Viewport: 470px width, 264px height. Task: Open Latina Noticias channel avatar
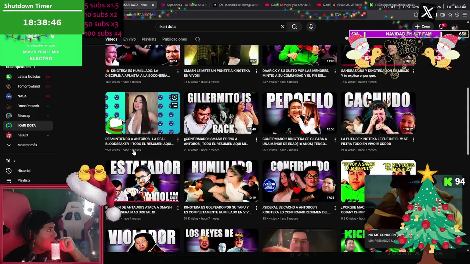point(9,77)
